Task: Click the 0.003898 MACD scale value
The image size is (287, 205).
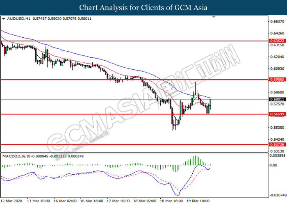Action: [278, 155]
